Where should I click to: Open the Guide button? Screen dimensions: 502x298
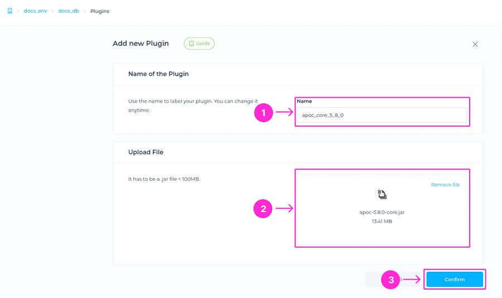pos(199,44)
